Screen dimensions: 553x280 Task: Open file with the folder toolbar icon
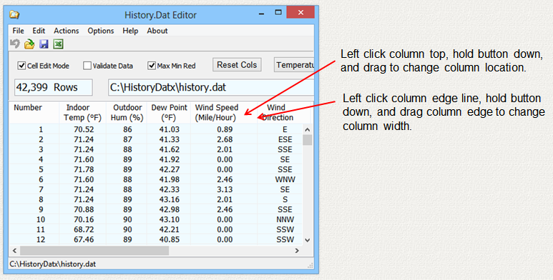[29, 44]
